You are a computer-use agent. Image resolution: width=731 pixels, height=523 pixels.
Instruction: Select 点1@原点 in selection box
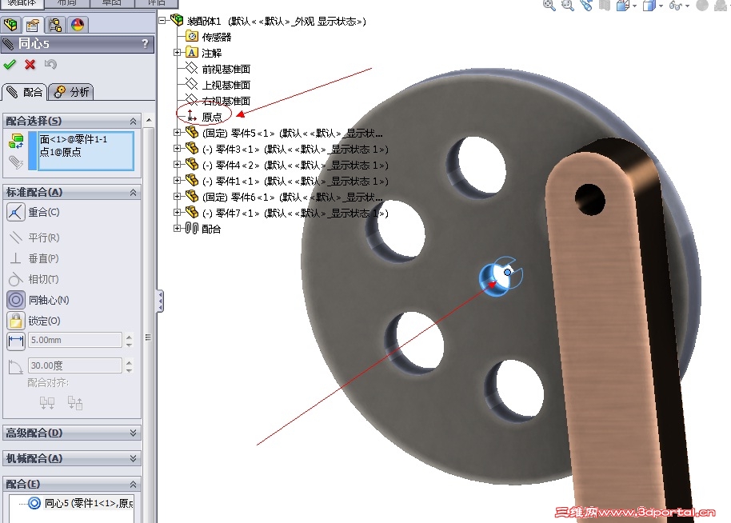tap(60, 152)
